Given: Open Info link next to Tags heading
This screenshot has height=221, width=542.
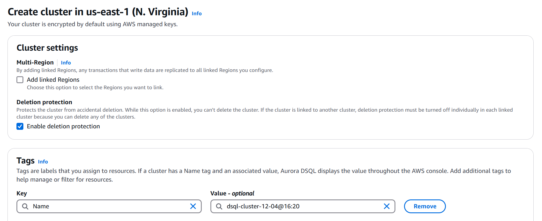Looking at the screenshot, I should click(43, 162).
